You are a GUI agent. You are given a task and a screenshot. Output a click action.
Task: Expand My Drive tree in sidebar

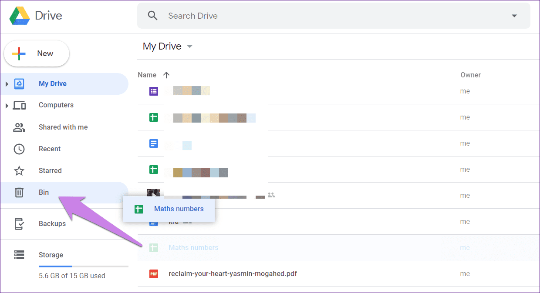[7, 84]
